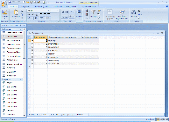The width and height of the screenshot is (169, 122).
Task: Open Сотрудники table in navigation pane
Action: point(12,60)
